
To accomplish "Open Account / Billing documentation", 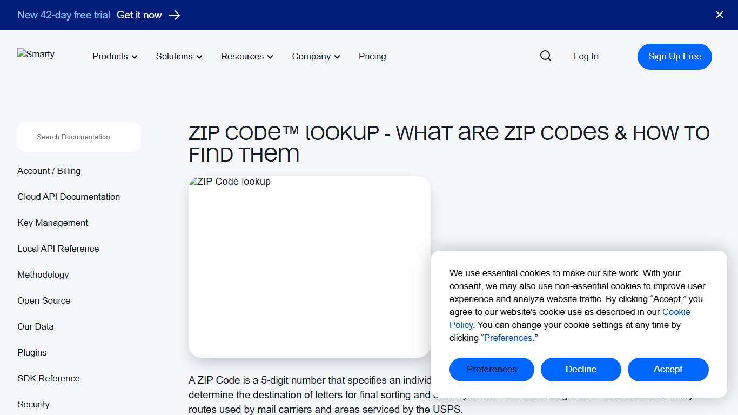I will coord(49,171).
